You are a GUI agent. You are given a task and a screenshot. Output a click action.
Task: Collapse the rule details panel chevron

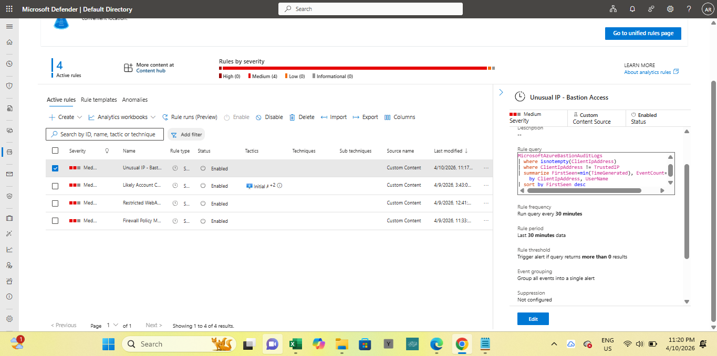(501, 92)
